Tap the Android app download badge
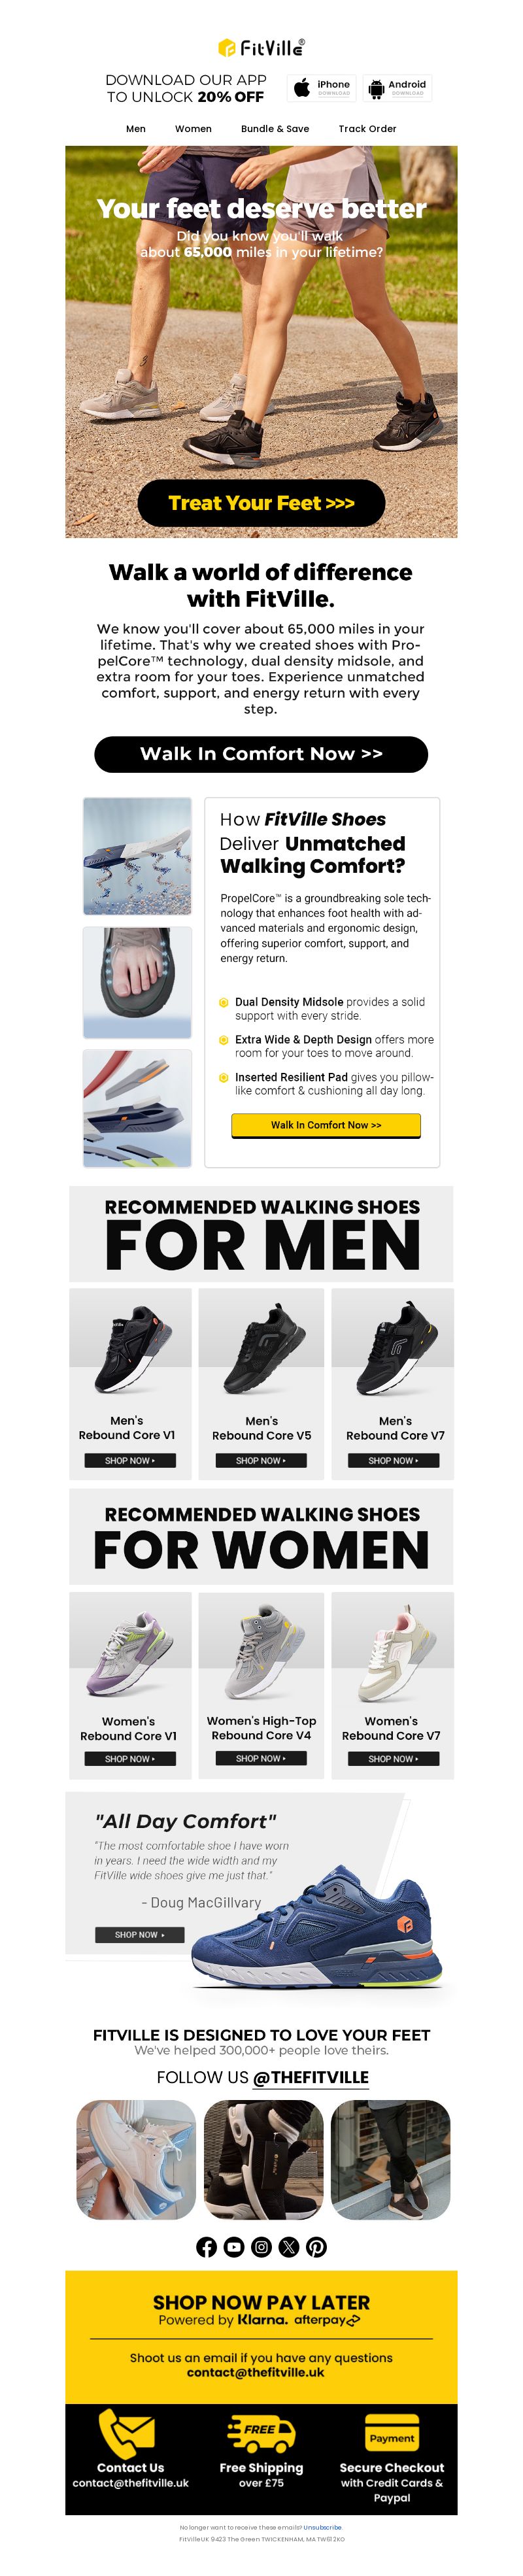This screenshot has width=523, height=2576. tap(397, 87)
